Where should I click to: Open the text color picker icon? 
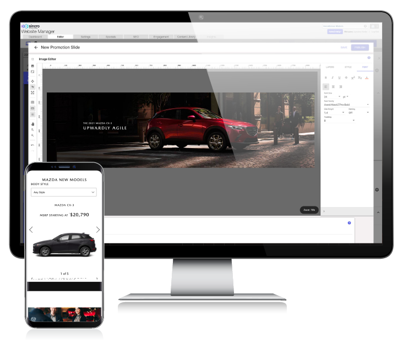tap(367, 78)
